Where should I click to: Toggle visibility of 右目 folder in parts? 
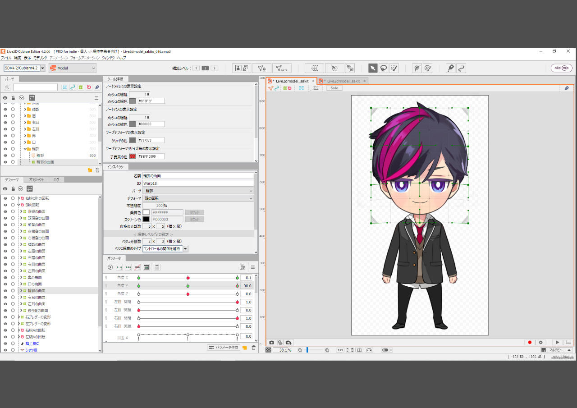point(5,122)
